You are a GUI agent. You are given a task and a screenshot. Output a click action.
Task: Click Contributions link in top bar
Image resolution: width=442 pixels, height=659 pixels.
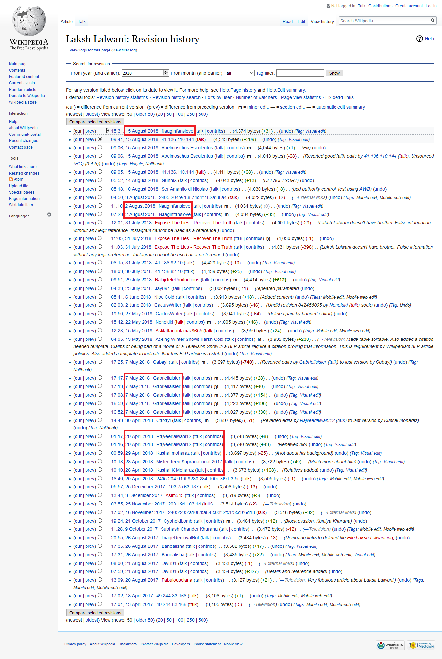[x=380, y=6]
